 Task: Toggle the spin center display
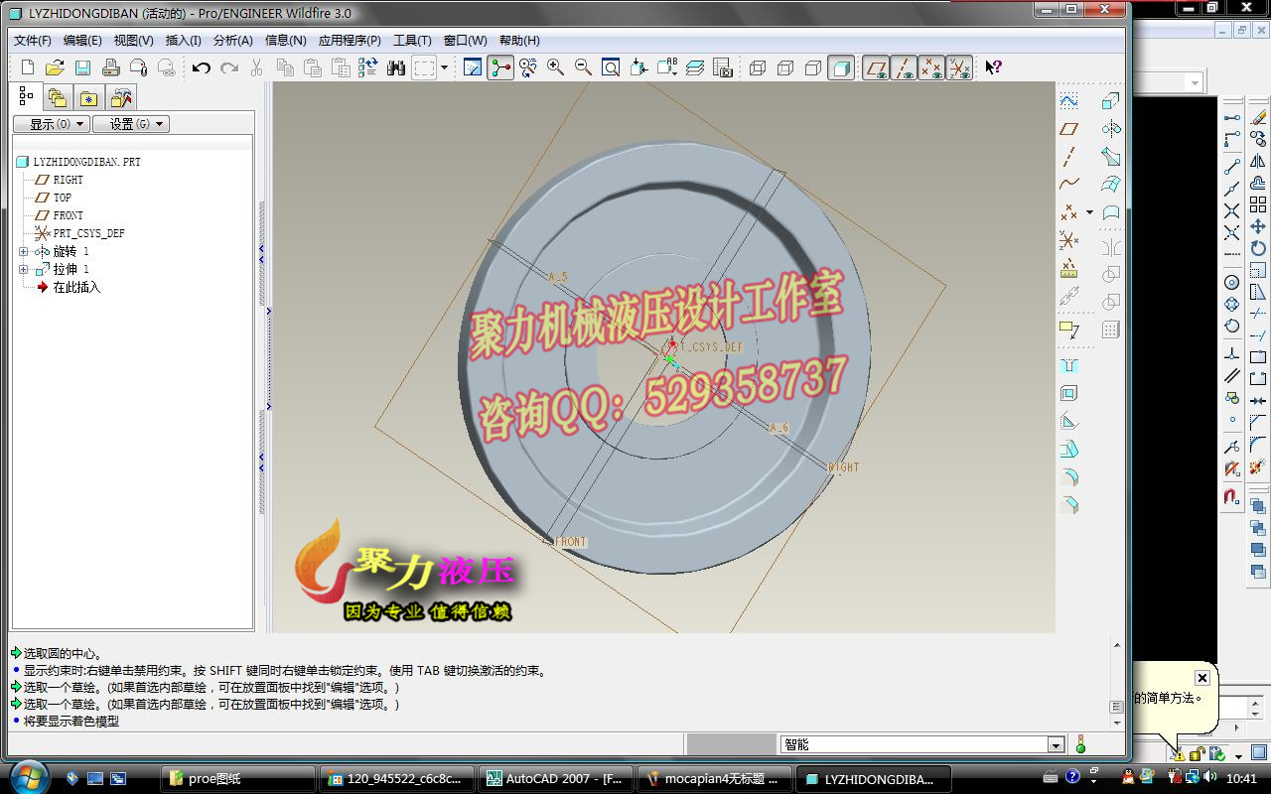[500, 67]
